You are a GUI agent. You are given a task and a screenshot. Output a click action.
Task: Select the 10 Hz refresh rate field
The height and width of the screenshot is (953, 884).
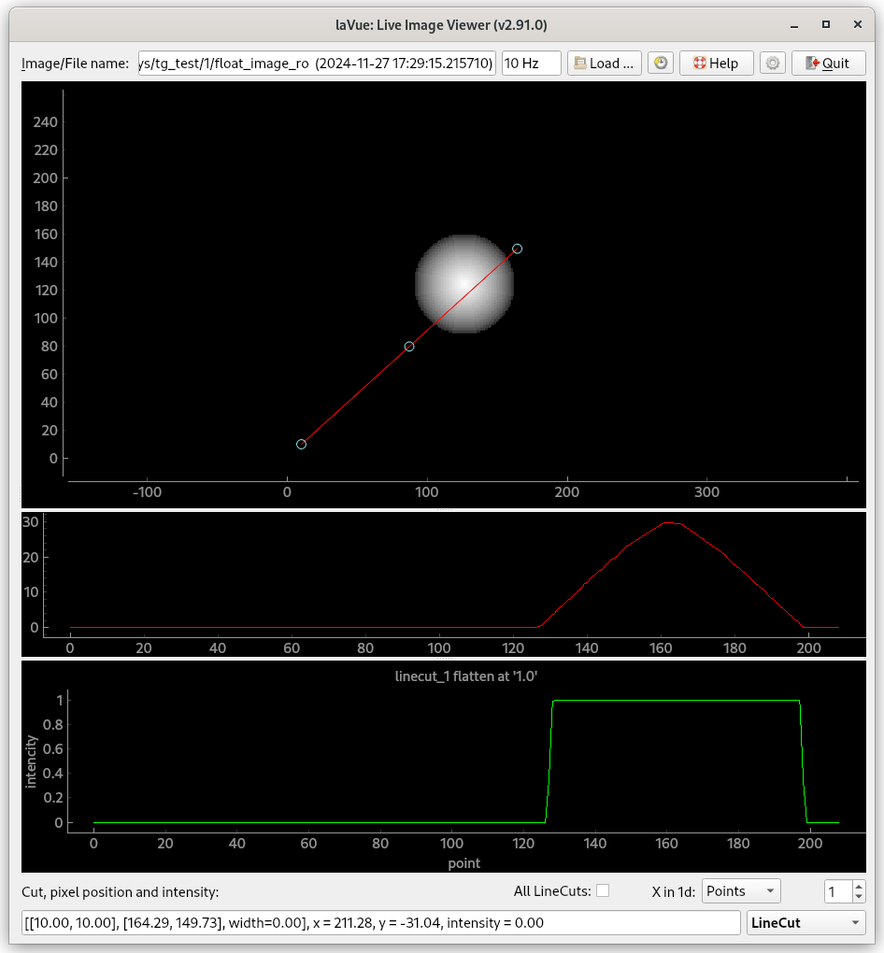530,63
